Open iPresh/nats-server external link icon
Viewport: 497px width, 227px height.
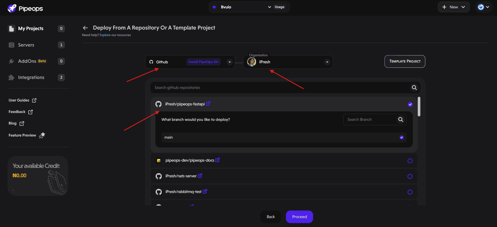(x=200, y=175)
